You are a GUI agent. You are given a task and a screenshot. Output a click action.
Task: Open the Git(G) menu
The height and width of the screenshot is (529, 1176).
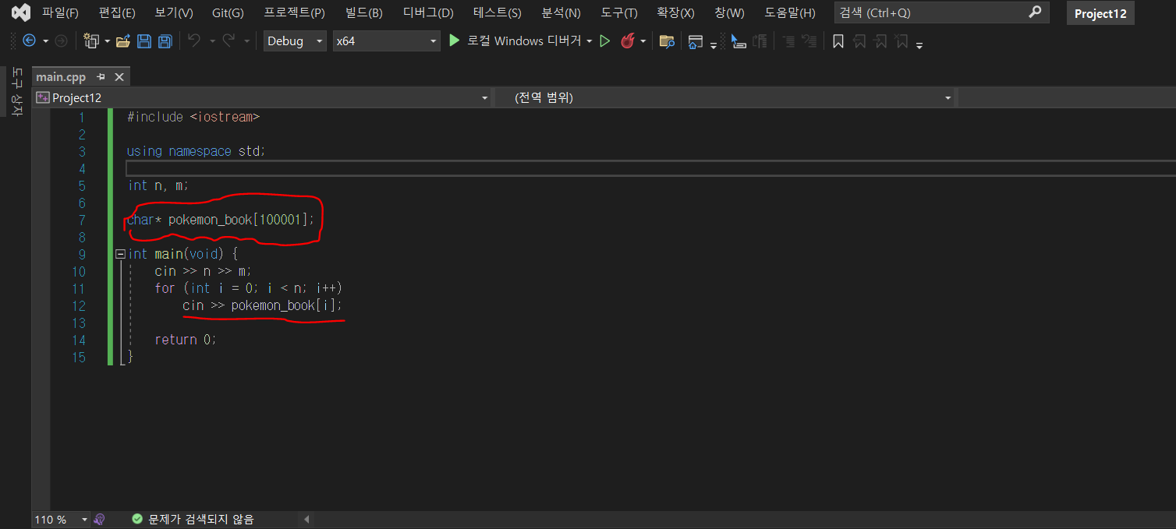pyautogui.click(x=228, y=12)
